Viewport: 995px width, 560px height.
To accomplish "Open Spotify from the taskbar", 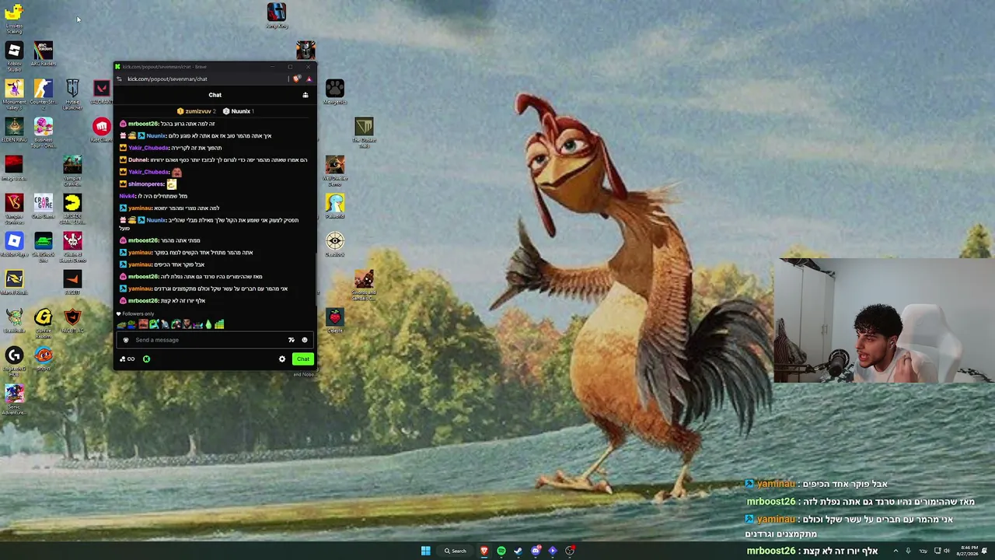I will click(501, 551).
